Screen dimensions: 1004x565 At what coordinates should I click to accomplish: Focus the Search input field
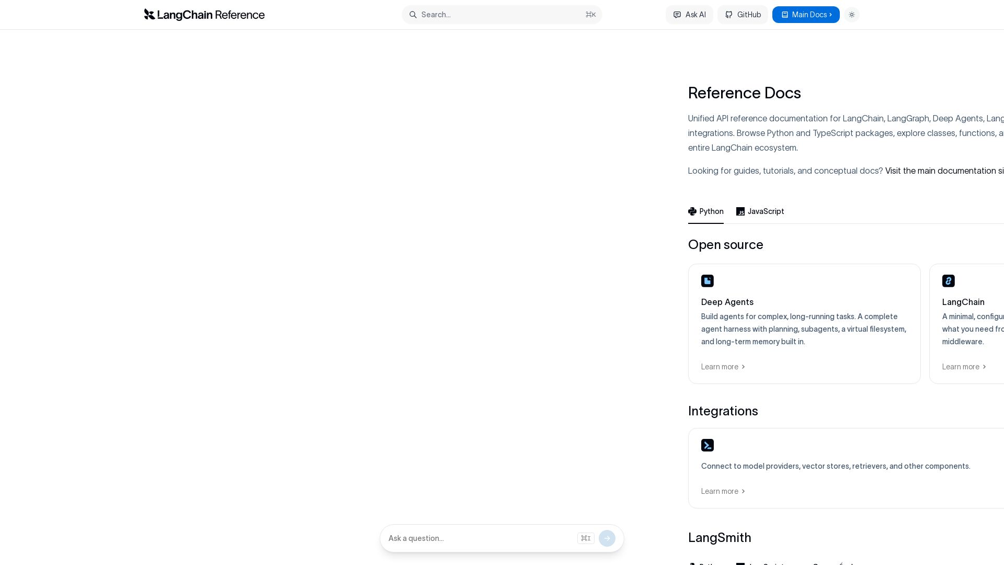click(x=502, y=15)
